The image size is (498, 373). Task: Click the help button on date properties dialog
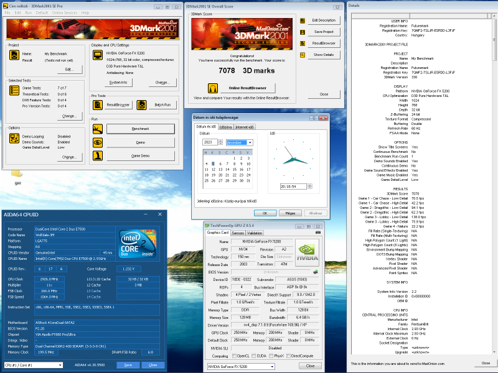[314, 118]
